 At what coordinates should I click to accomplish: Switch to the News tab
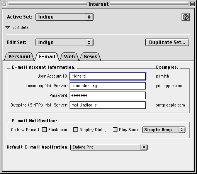90,57
